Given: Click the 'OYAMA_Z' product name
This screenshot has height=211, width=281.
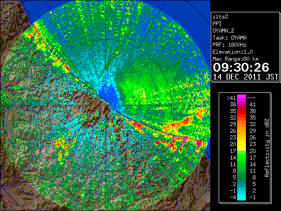Looking at the screenshot, I should pos(223,31).
